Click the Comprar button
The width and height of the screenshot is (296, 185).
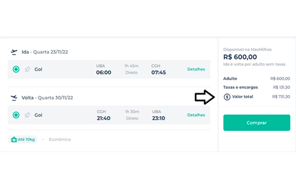coord(257,123)
